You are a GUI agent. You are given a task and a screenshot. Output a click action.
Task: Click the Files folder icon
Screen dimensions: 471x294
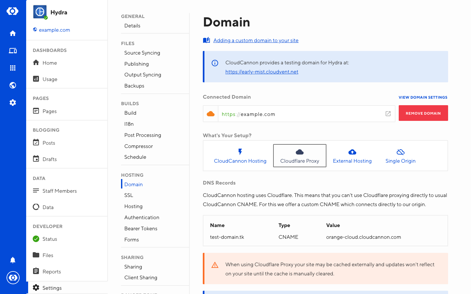[x=36, y=255]
